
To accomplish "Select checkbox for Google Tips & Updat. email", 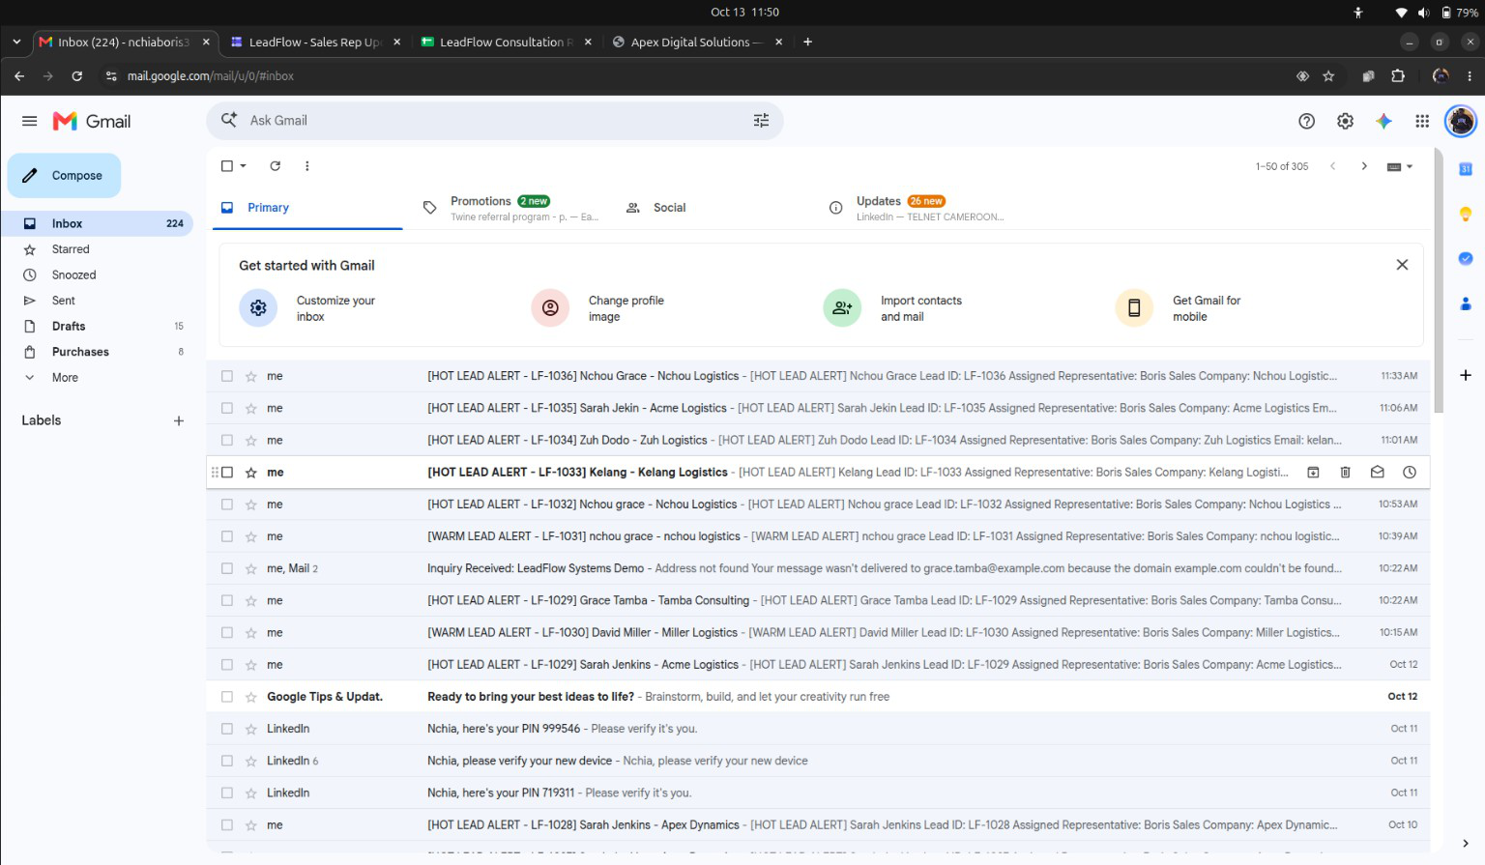I will (227, 697).
